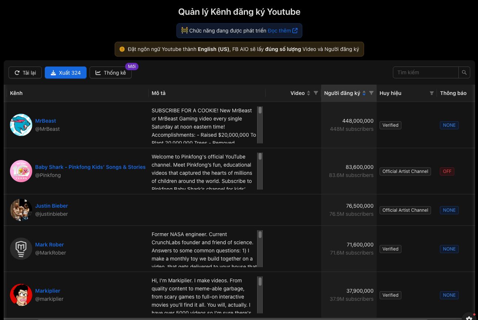
Task: Toggle NONE notification tag for Justin Bieber
Action: coord(449,210)
